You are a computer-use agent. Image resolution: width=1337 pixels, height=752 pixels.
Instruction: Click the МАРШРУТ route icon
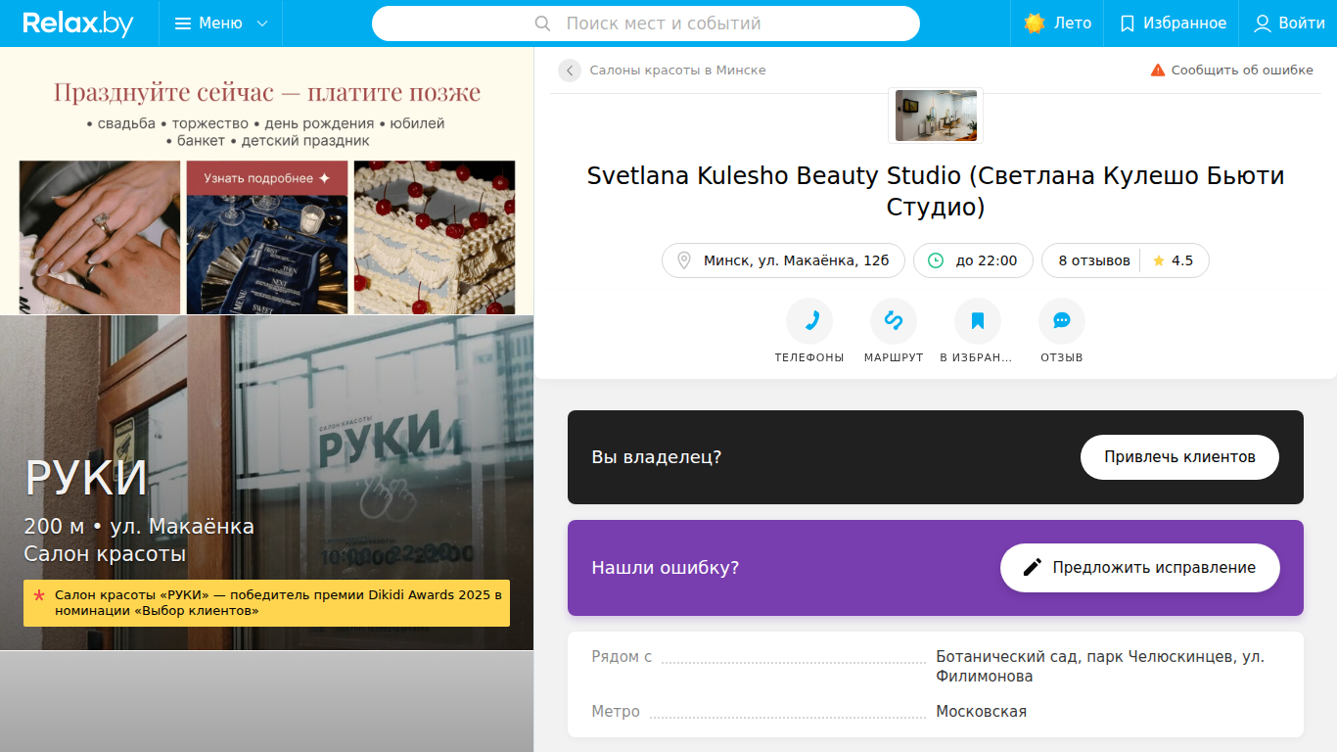coord(894,321)
